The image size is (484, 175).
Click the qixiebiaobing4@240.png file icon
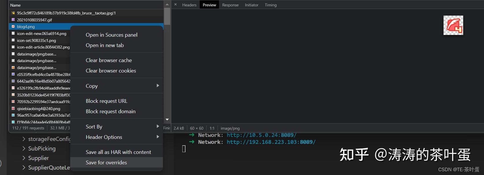(x=13, y=109)
